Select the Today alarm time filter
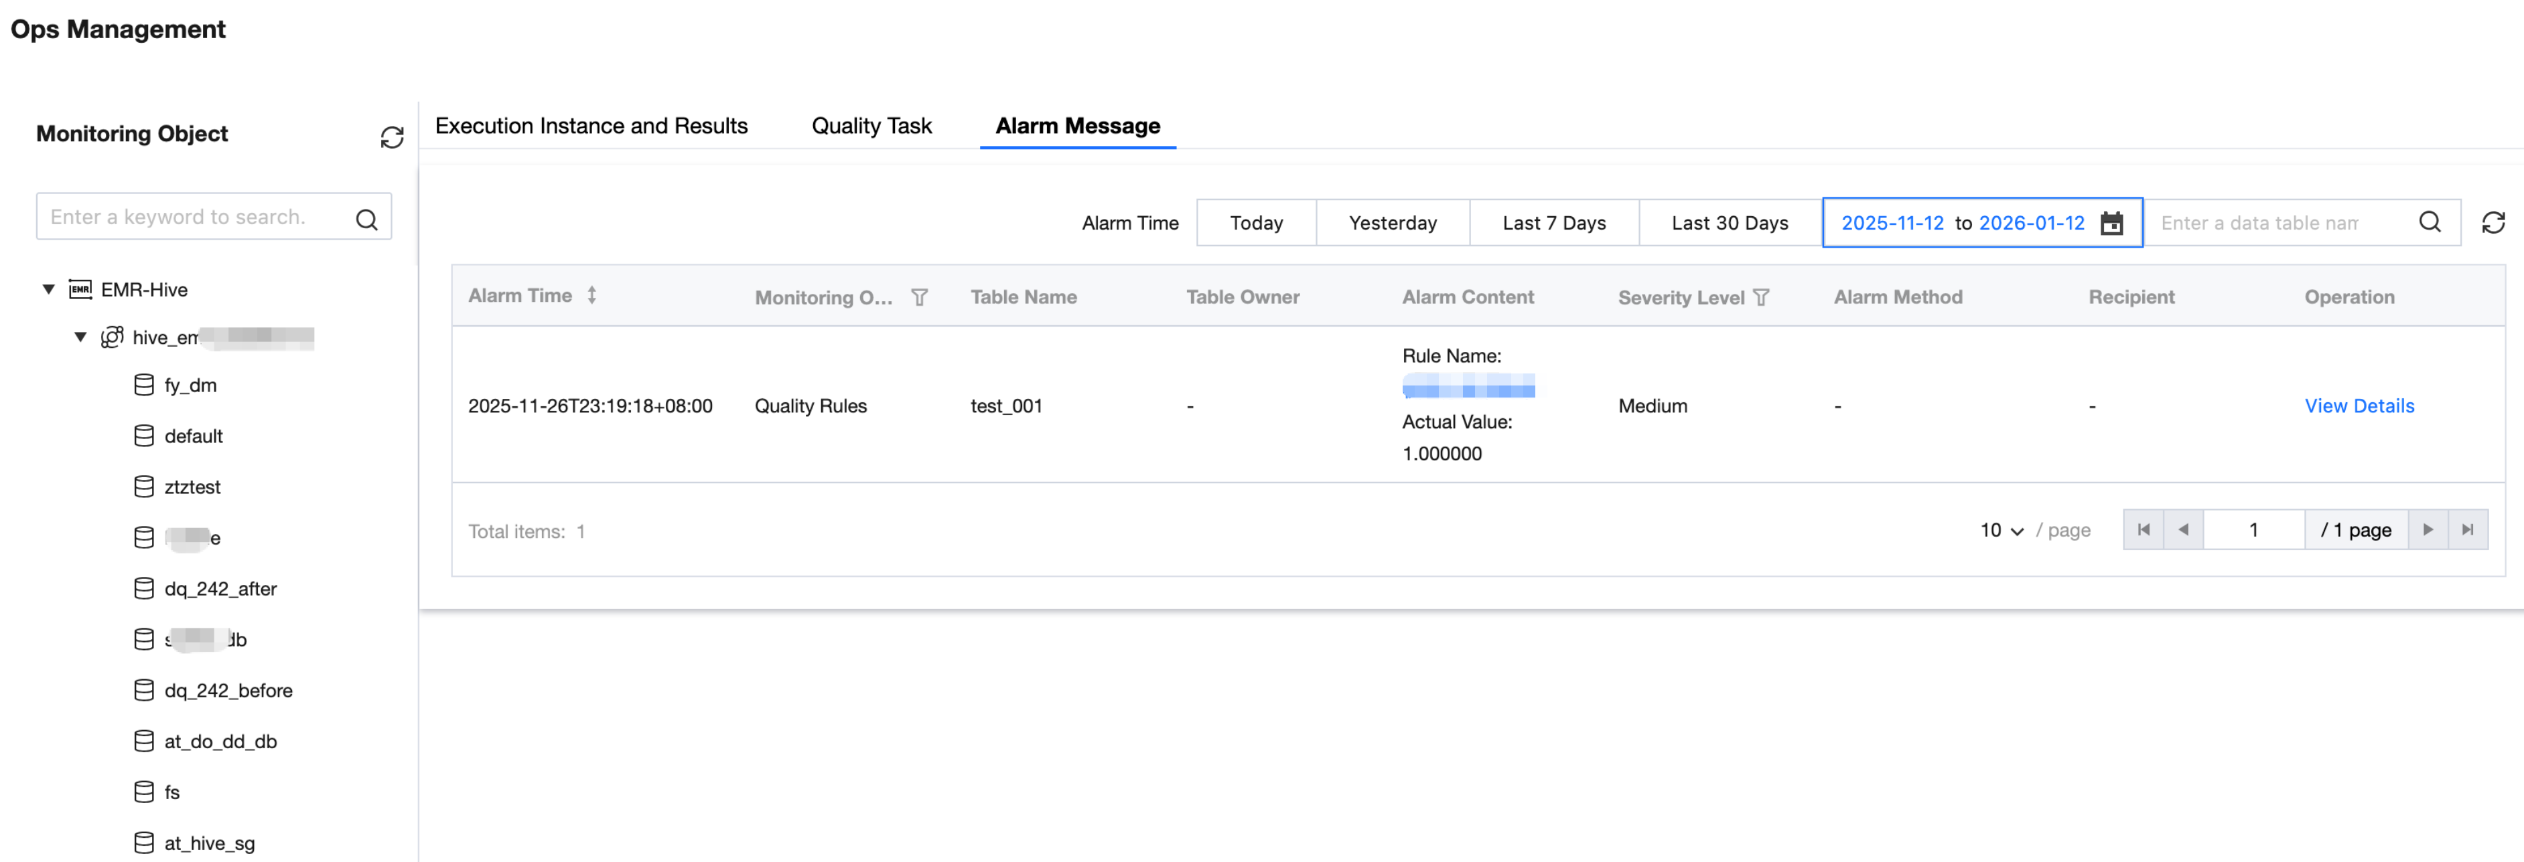The height and width of the screenshot is (862, 2524). (x=1255, y=223)
